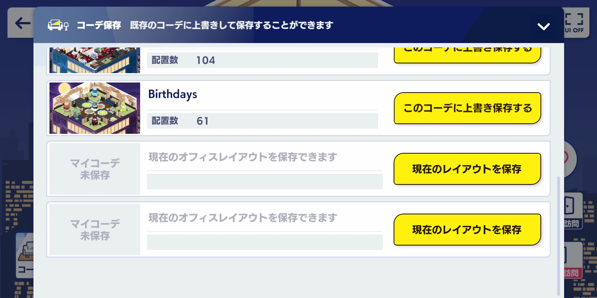
Task: Click the second マイコーデ未保存 placeholder
Action: (95, 230)
